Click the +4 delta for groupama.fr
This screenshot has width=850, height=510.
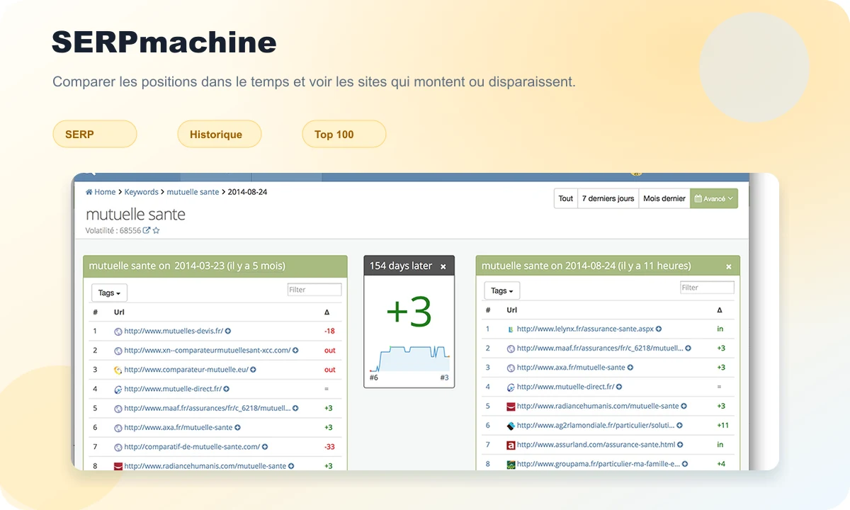721,464
